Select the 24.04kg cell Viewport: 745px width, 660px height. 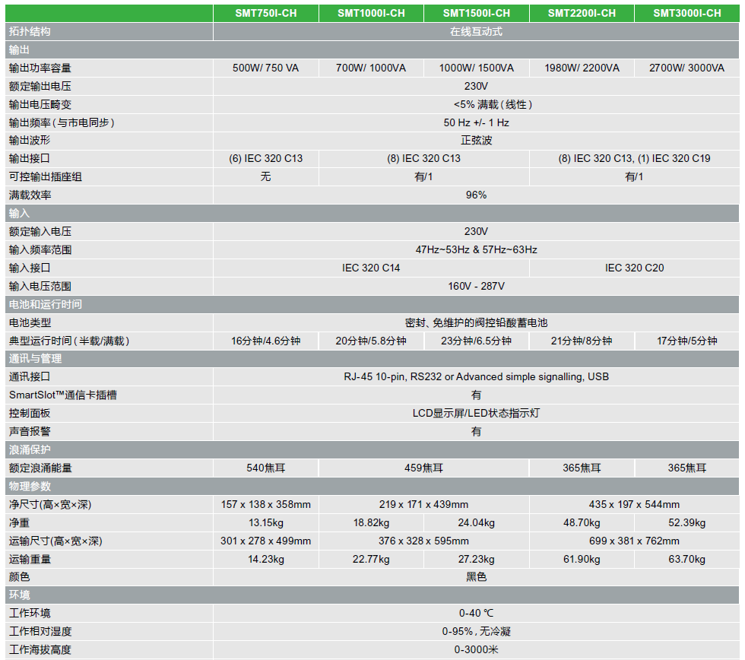[x=477, y=522]
